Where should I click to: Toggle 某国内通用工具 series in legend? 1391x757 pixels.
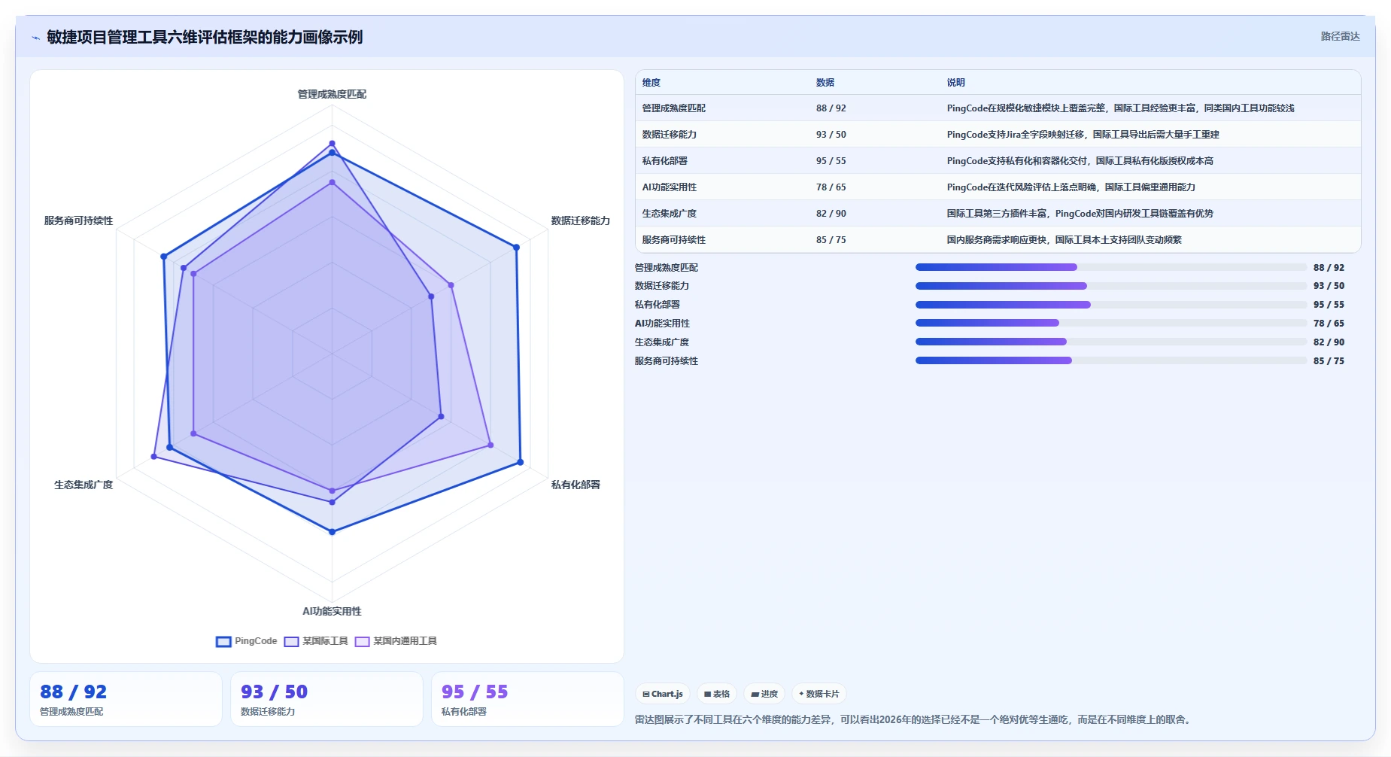tap(396, 641)
